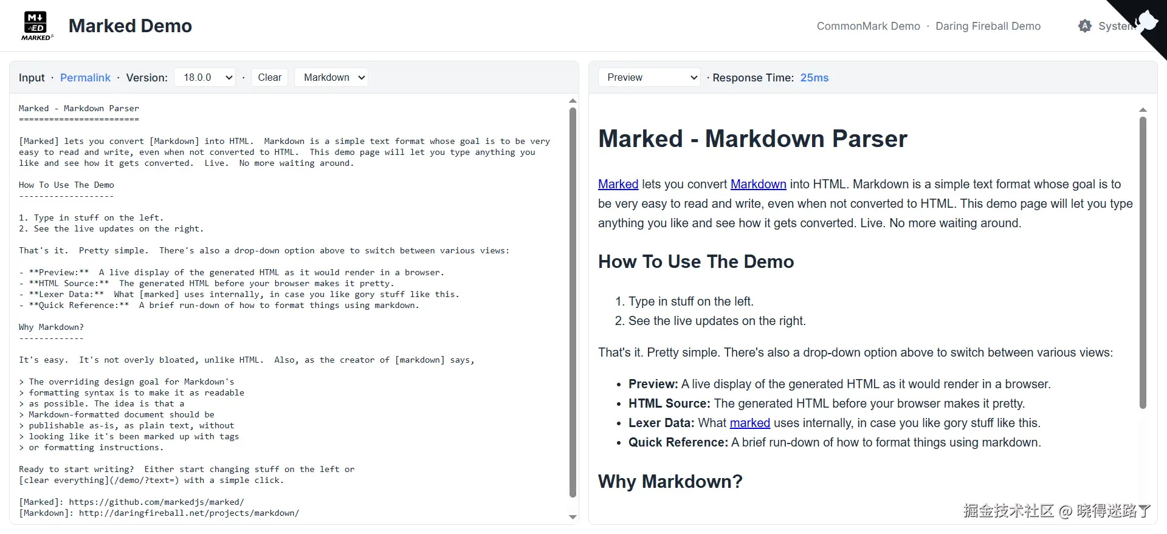This screenshot has height=534, width=1167.
Task: Click the System theme gear icon
Action: tap(1085, 26)
